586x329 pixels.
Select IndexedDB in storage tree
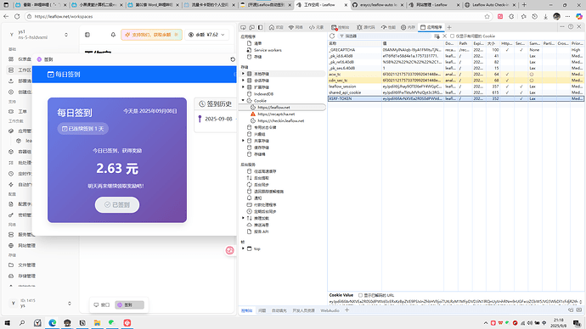(263, 94)
